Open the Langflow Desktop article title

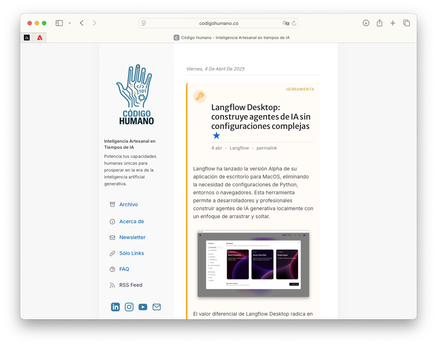click(261, 117)
